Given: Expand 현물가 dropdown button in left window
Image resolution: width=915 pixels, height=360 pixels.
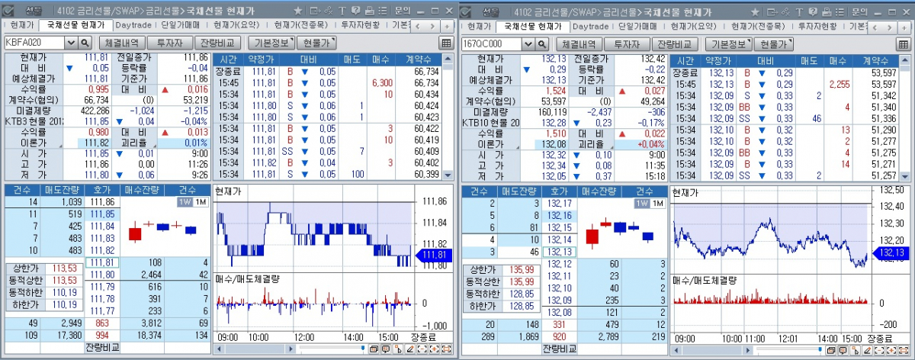Looking at the screenshot, I should pos(316,43).
